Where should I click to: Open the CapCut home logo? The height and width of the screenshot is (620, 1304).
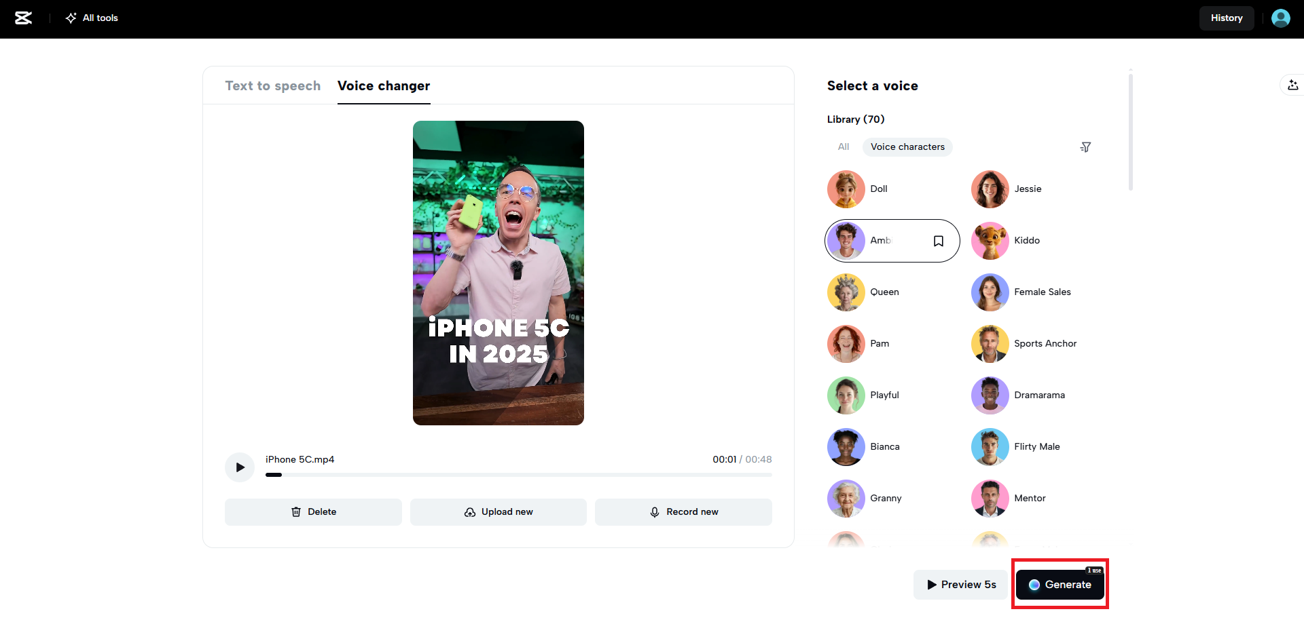coord(24,18)
